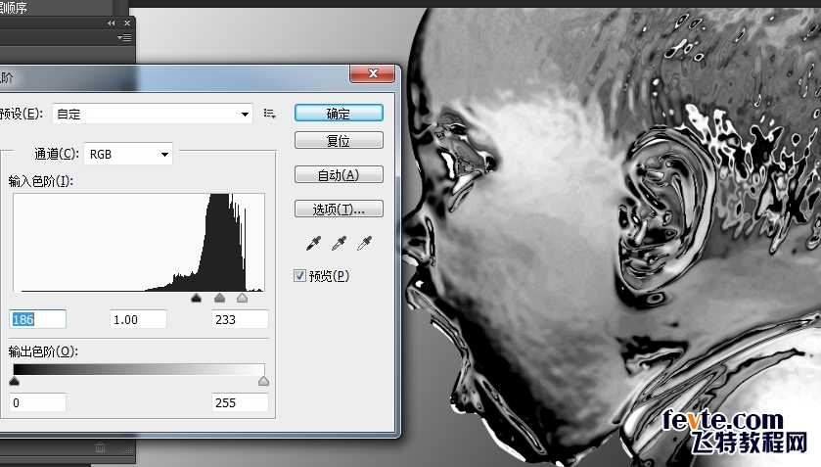Click the output black level slider
The image size is (821, 467).
pyautogui.click(x=14, y=381)
